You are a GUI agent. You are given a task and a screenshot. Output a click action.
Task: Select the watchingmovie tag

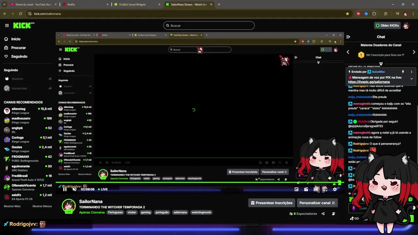pos(201,212)
